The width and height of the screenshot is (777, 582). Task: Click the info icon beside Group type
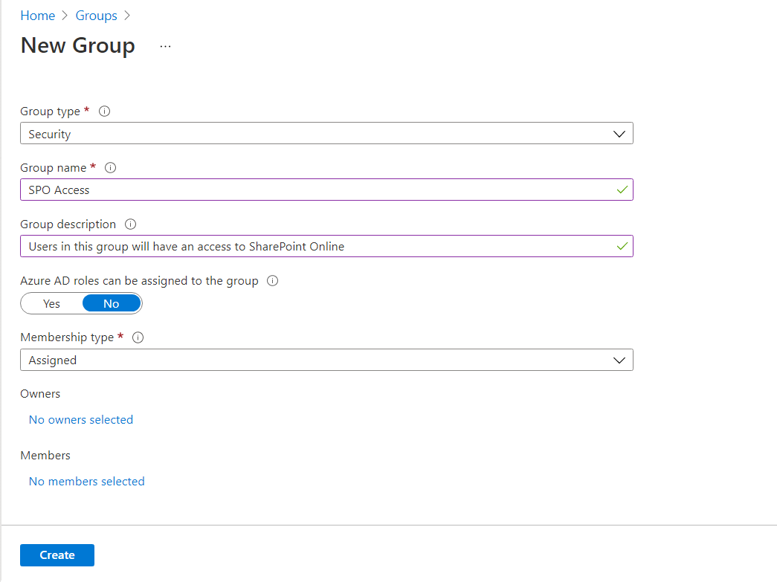point(105,111)
